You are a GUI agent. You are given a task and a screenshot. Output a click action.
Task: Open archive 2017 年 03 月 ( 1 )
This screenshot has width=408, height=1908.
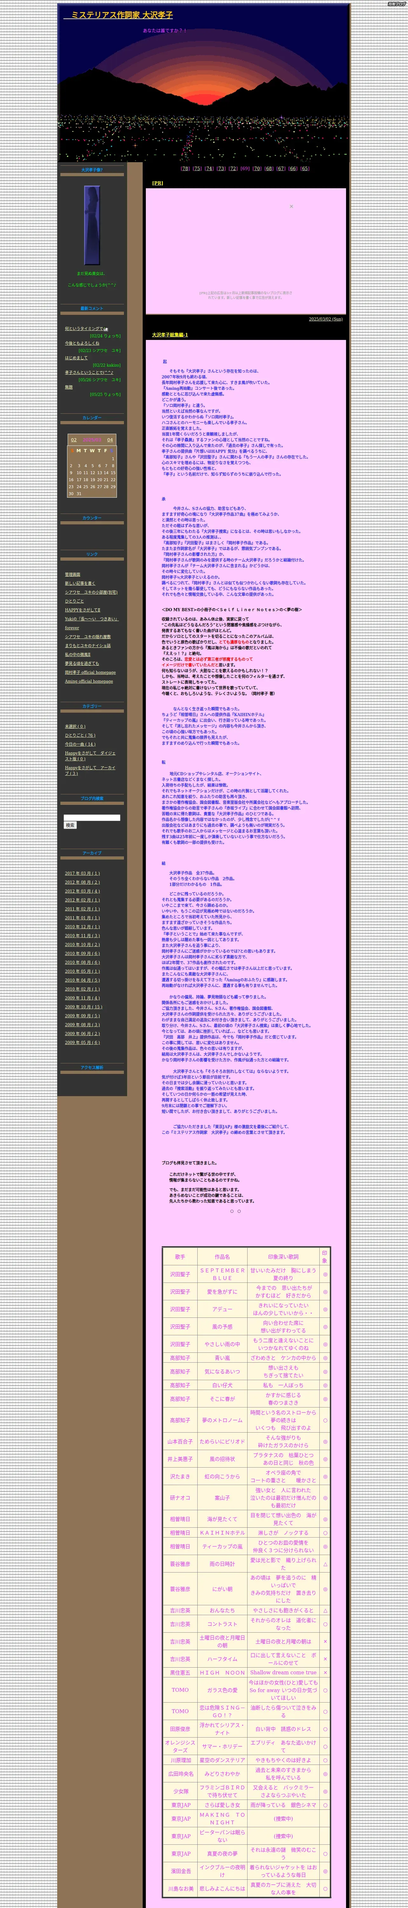(82, 873)
